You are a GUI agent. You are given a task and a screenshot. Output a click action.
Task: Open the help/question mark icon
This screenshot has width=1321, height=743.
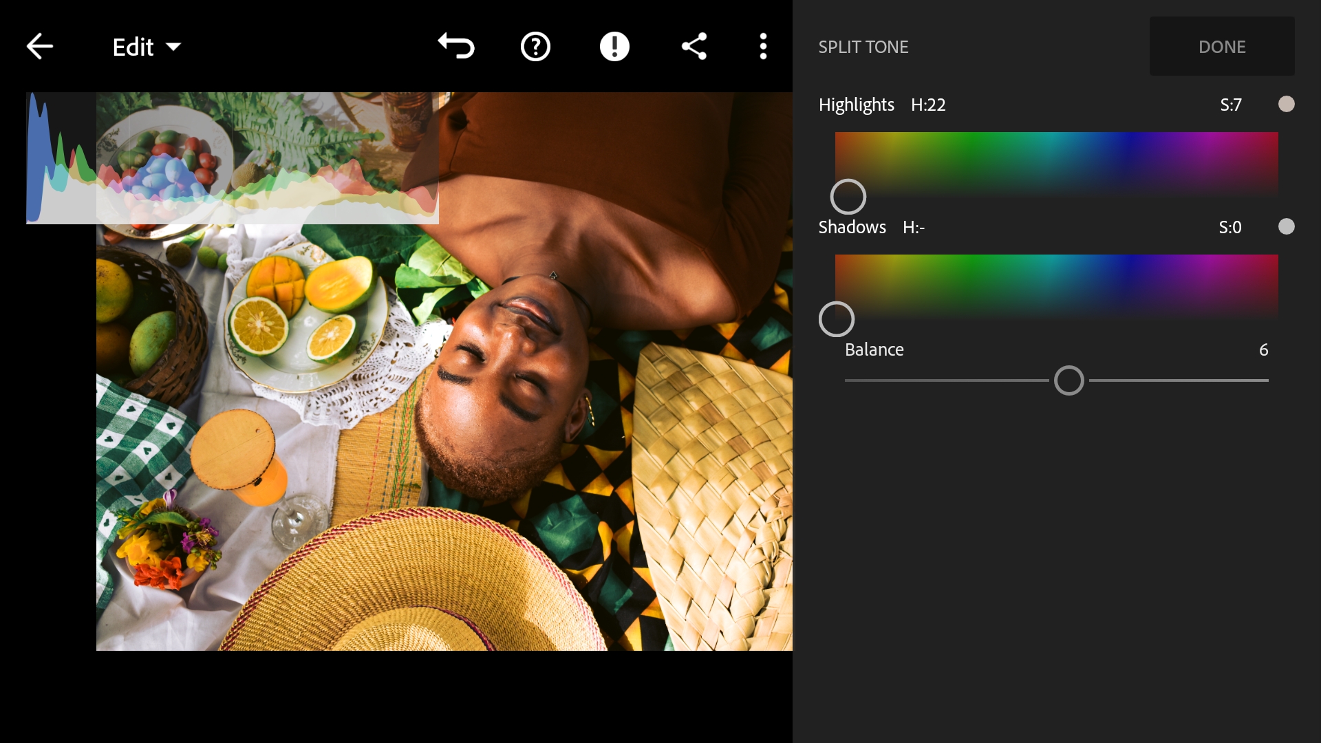click(x=535, y=46)
